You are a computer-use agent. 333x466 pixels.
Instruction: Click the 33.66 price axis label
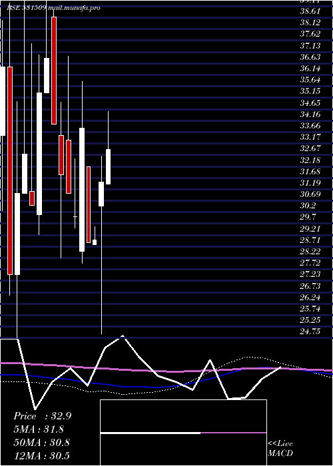(x=310, y=126)
